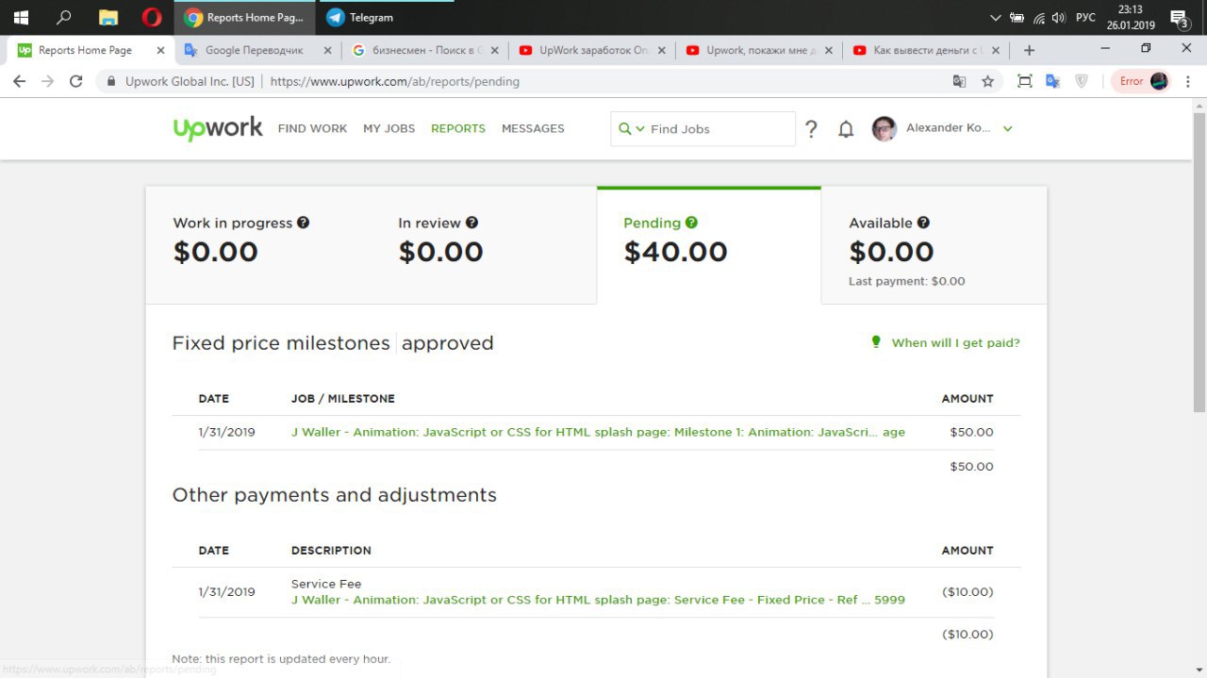This screenshot has width=1207, height=678.
Task: Click the Chrome profile Error button
Action: pos(1142,81)
